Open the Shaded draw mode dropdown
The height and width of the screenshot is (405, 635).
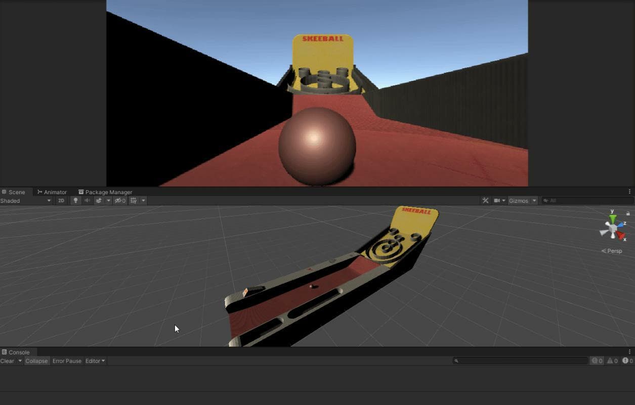coord(26,201)
